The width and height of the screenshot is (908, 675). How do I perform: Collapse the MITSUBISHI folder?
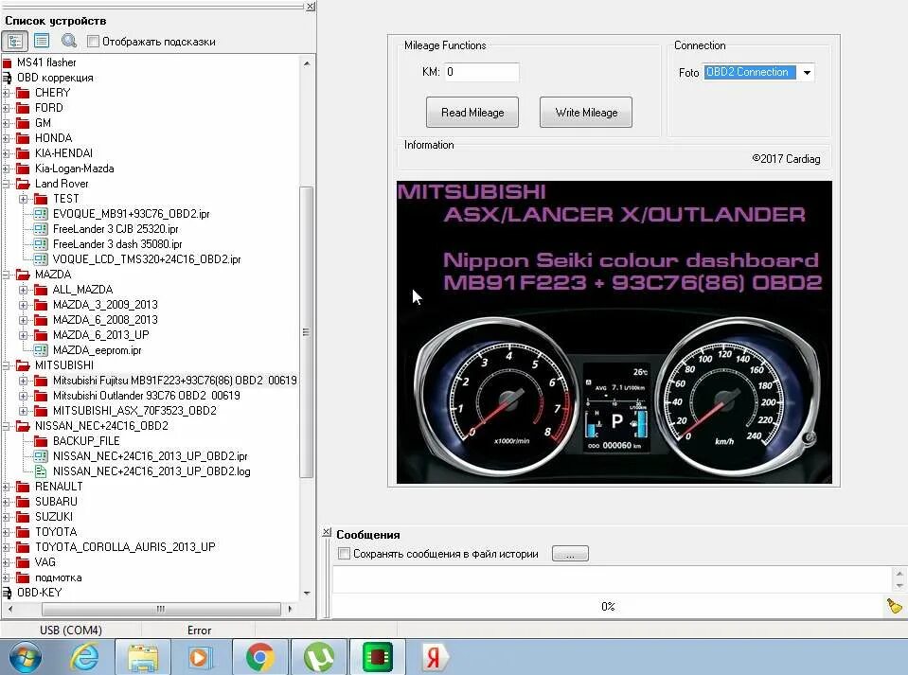pyautogui.click(x=6, y=365)
